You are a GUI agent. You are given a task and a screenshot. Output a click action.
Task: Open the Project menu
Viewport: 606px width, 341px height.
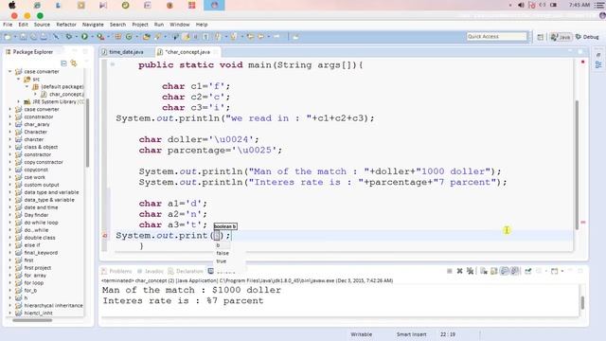(x=140, y=25)
